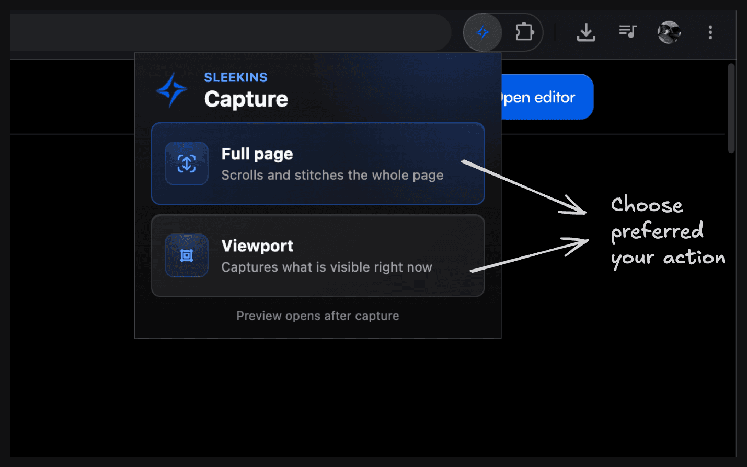Image resolution: width=747 pixels, height=467 pixels.
Task: Click the browser address bar
Action: pos(230,32)
